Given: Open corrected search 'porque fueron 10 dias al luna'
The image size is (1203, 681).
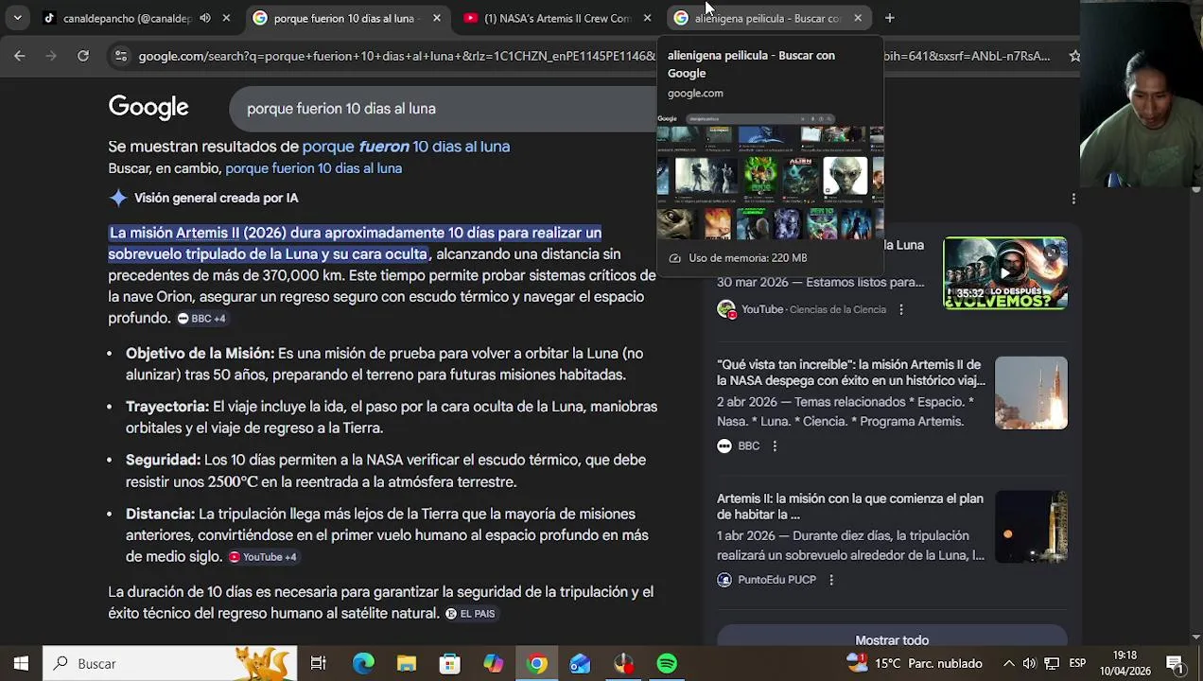Looking at the screenshot, I should pos(406,147).
